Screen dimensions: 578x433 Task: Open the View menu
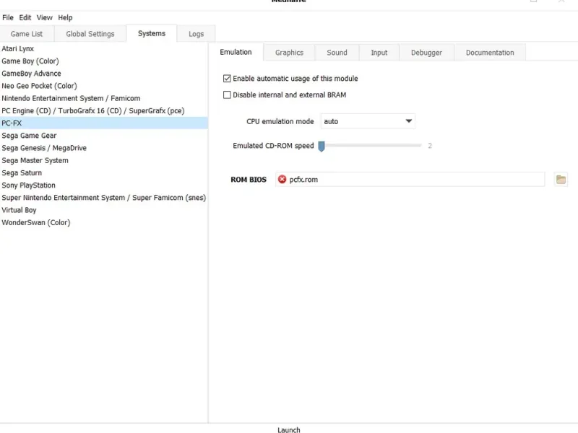(45, 17)
